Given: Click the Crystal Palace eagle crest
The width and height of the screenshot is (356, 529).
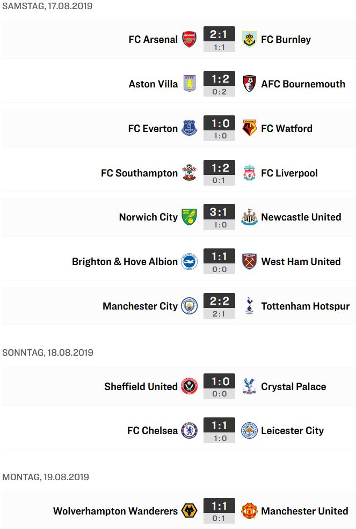Looking at the screenshot, I should [249, 386].
